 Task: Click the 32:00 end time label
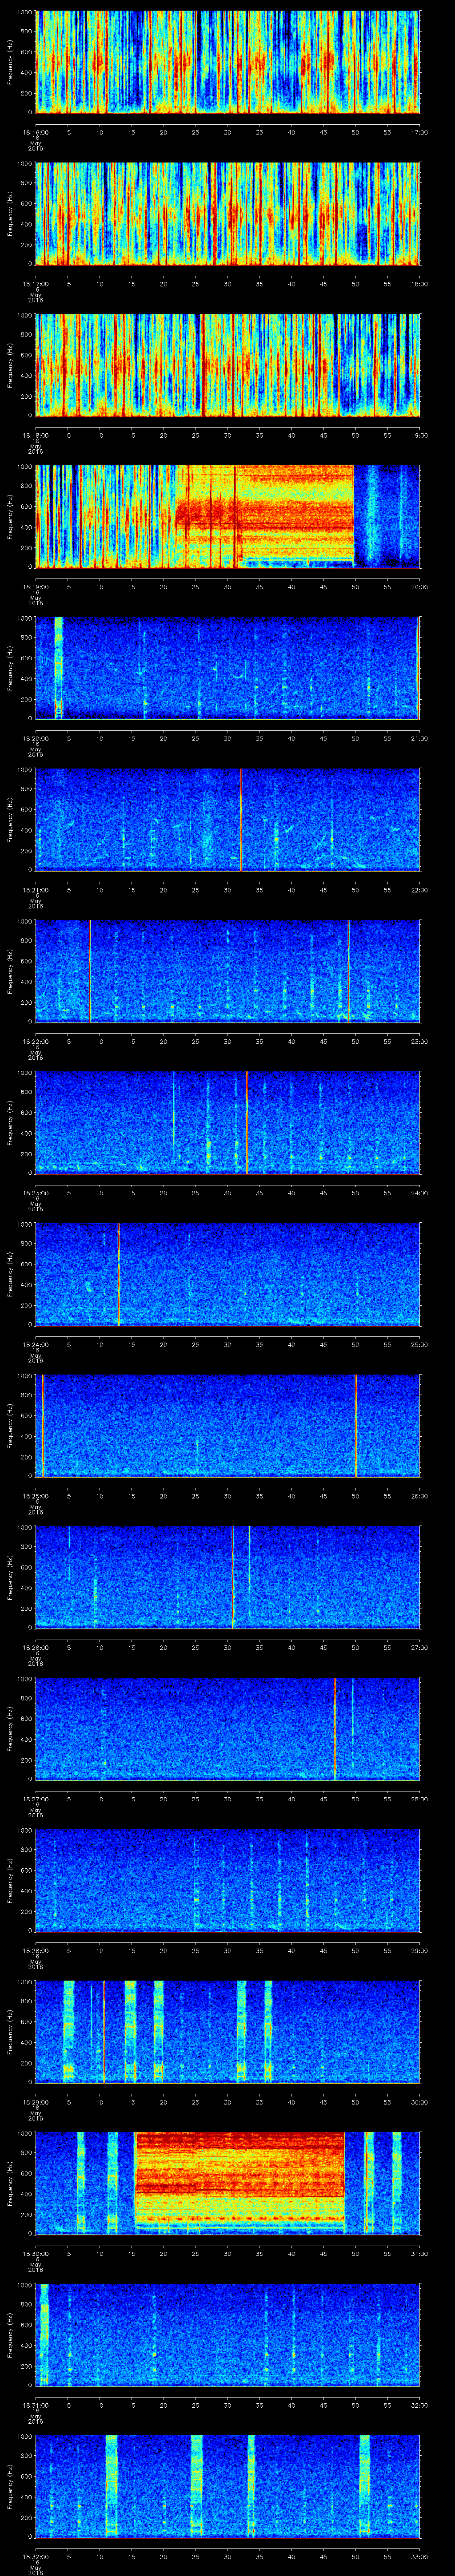point(420,2405)
